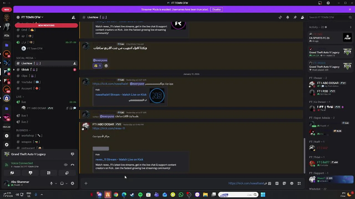Collapse BUSINESS category

coord(23,130)
